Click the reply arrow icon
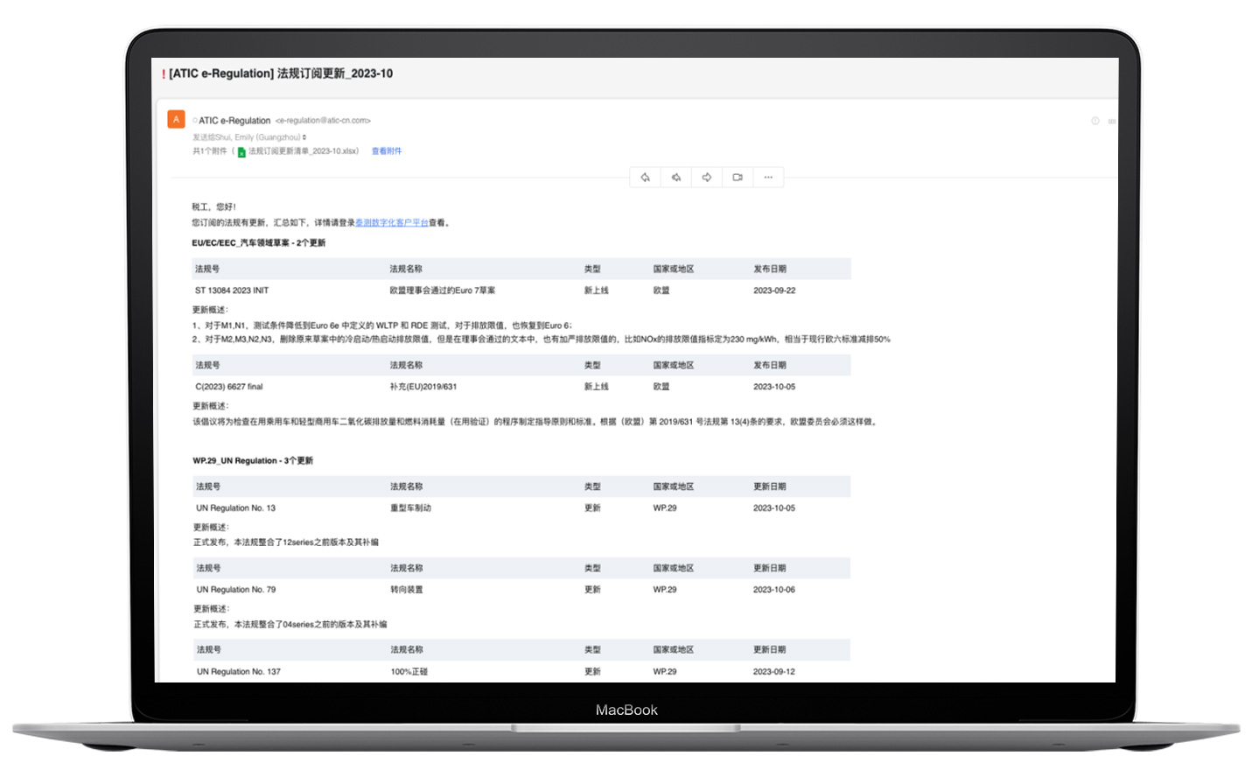Viewport: 1259px width, 777px height. click(x=645, y=178)
